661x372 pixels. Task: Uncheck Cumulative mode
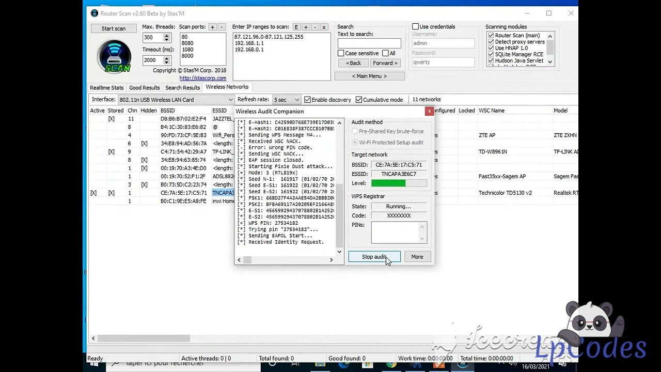(359, 100)
